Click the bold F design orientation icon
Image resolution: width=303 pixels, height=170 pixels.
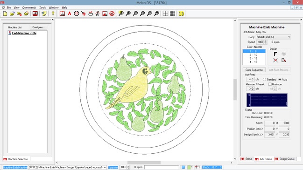tap(275, 54)
